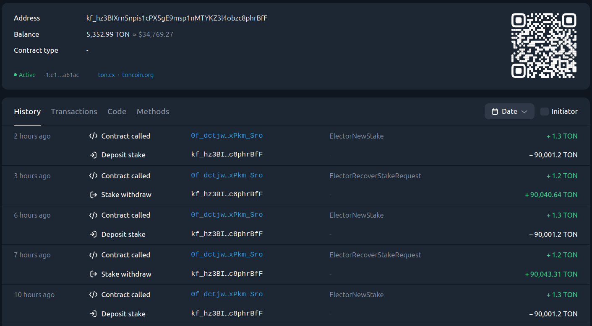Open the Code tab

point(117,112)
